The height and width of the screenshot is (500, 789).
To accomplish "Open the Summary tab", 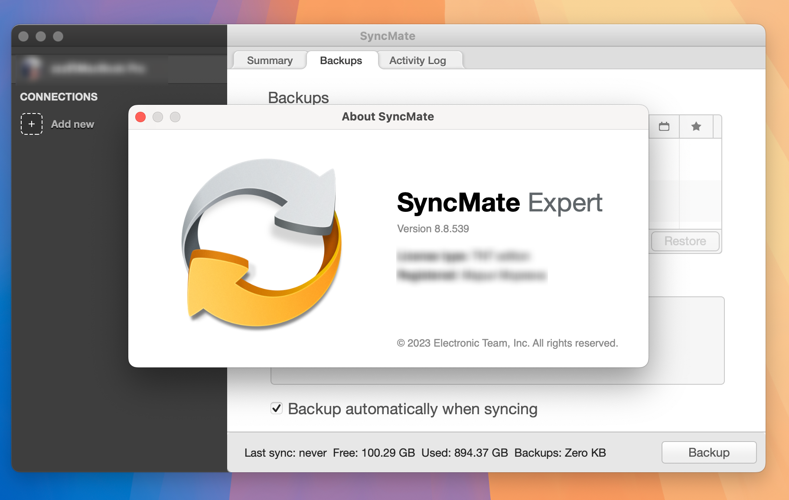I will (270, 60).
